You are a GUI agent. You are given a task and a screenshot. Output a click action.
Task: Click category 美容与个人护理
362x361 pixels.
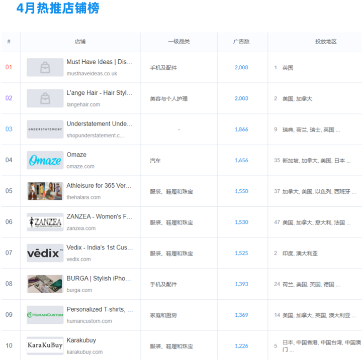pos(169,99)
